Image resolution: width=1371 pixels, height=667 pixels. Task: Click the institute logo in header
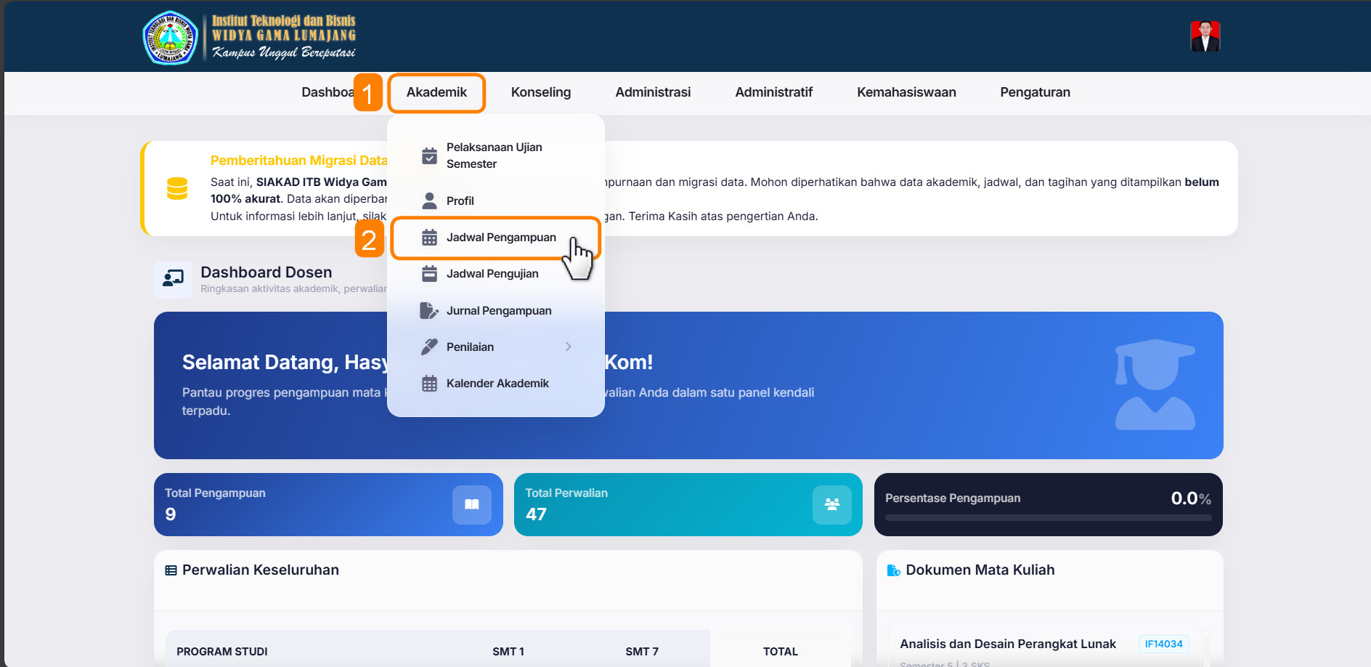(171, 38)
